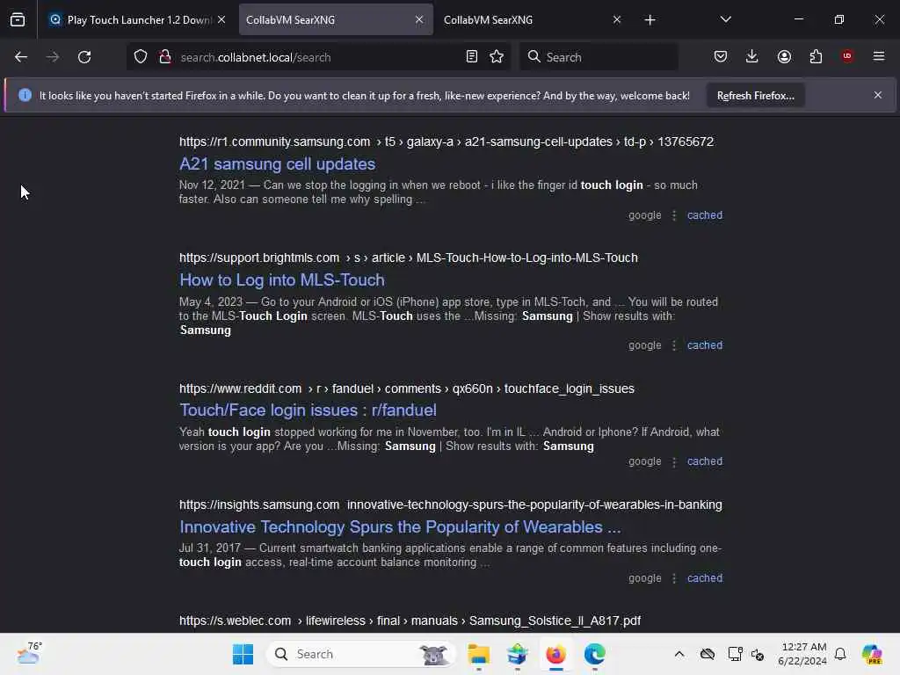
Task: Open the Extensions panel
Action: (816, 56)
